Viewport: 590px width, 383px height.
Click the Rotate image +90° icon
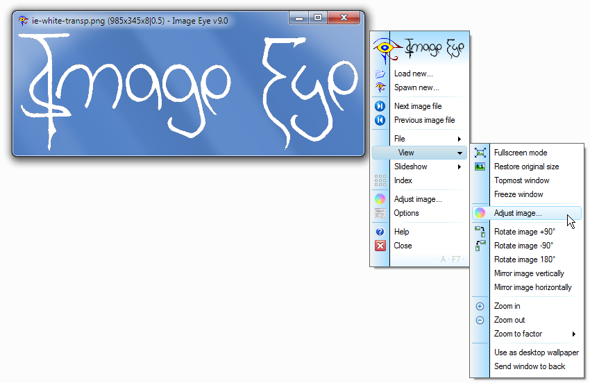(480, 232)
